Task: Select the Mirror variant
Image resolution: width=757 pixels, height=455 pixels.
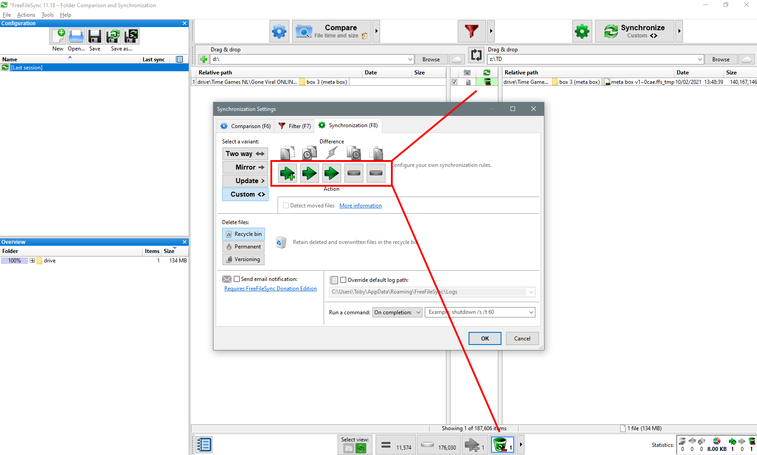Action: pyautogui.click(x=245, y=167)
